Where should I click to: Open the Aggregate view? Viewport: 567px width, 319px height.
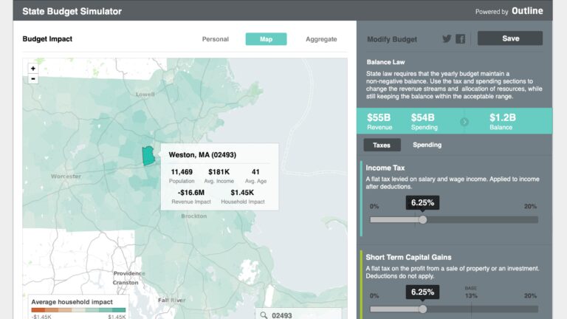[321, 39]
